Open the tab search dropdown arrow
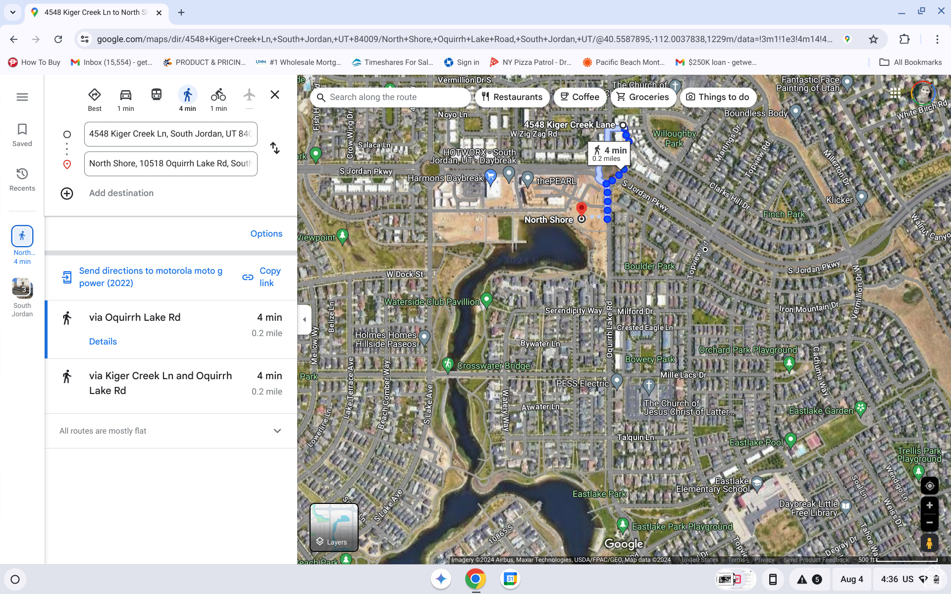Viewport: 951px width, 594px height. (x=12, y=12)
